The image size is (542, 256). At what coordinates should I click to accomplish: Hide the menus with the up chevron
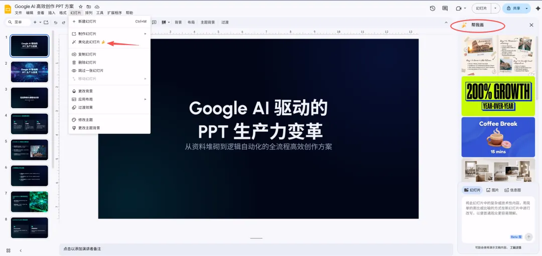coord(446,22)
